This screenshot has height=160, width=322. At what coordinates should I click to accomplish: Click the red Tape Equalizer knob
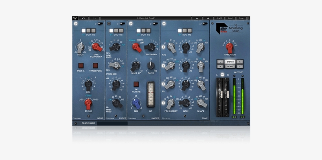tap(96, 47)
